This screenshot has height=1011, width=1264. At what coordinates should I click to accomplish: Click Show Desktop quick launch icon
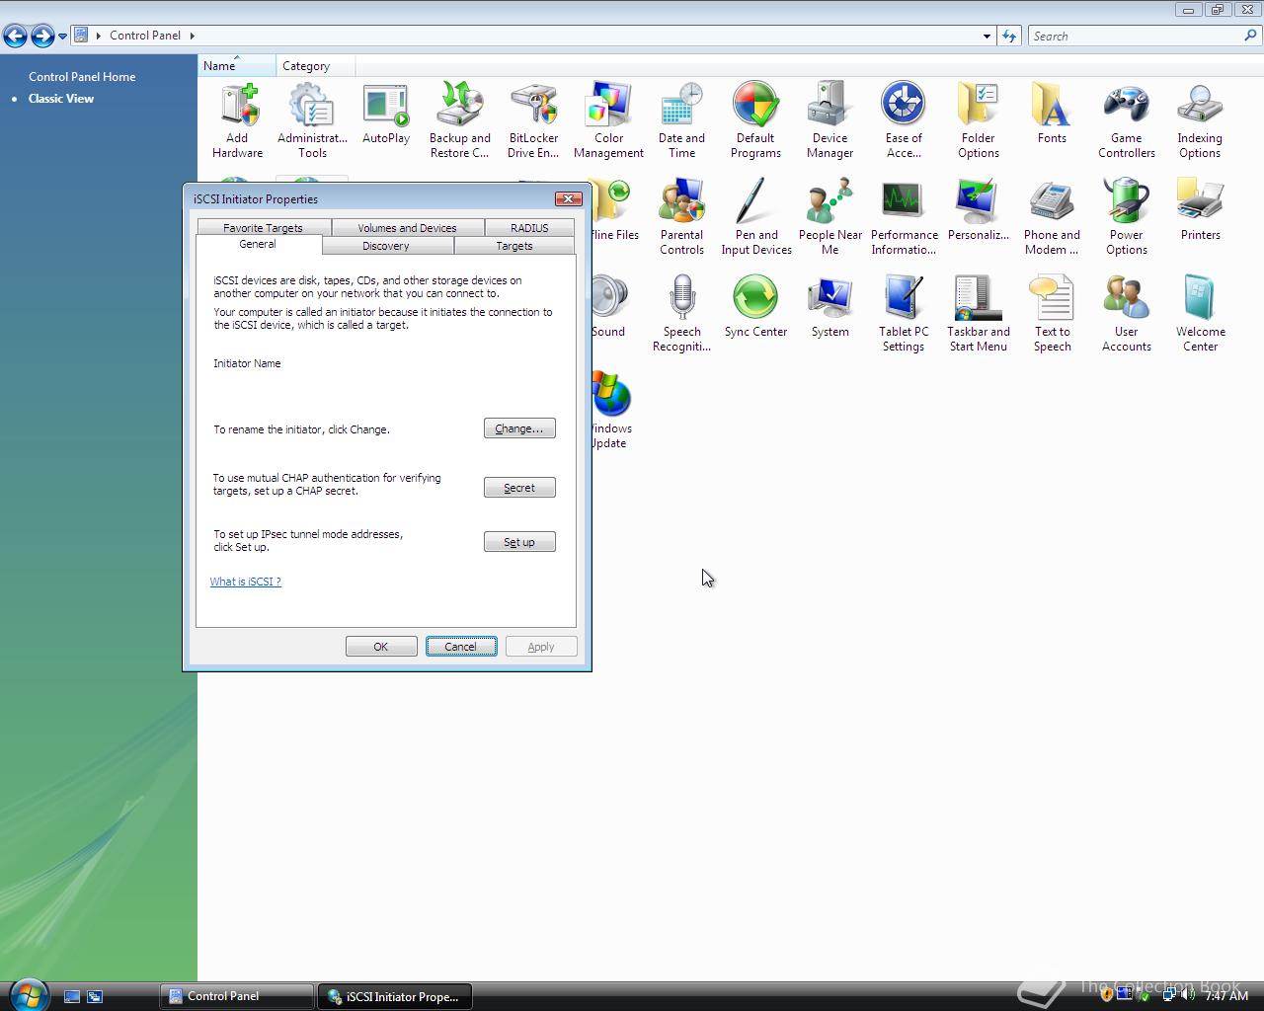click(x=71, y=997)
